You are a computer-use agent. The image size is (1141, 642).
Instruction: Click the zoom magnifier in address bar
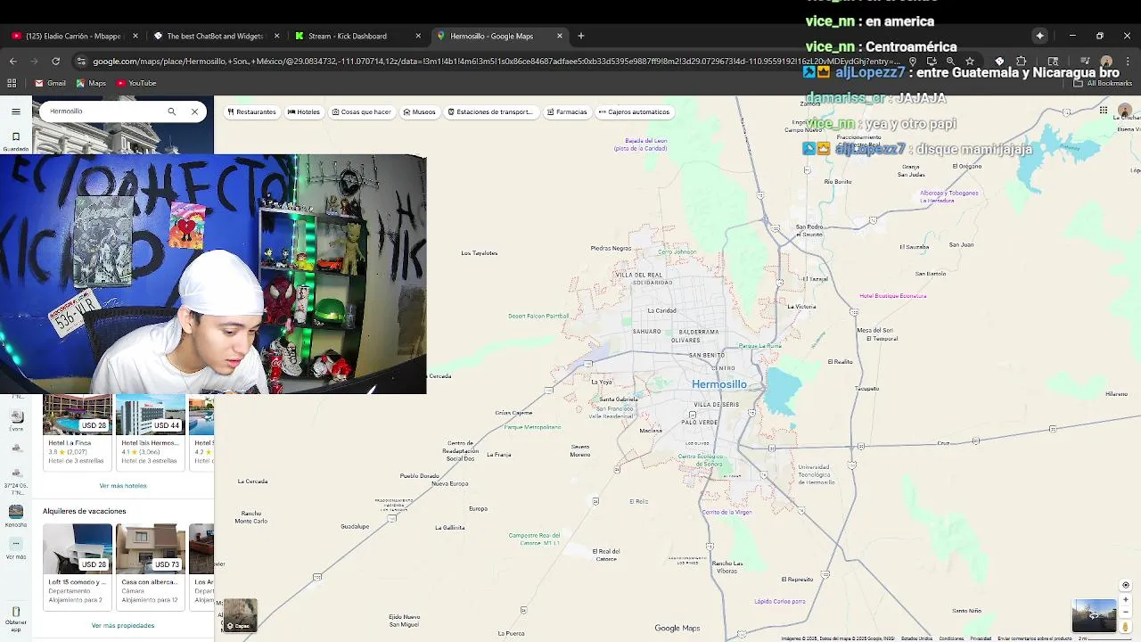pyautogui.click(x=950, y=62)
